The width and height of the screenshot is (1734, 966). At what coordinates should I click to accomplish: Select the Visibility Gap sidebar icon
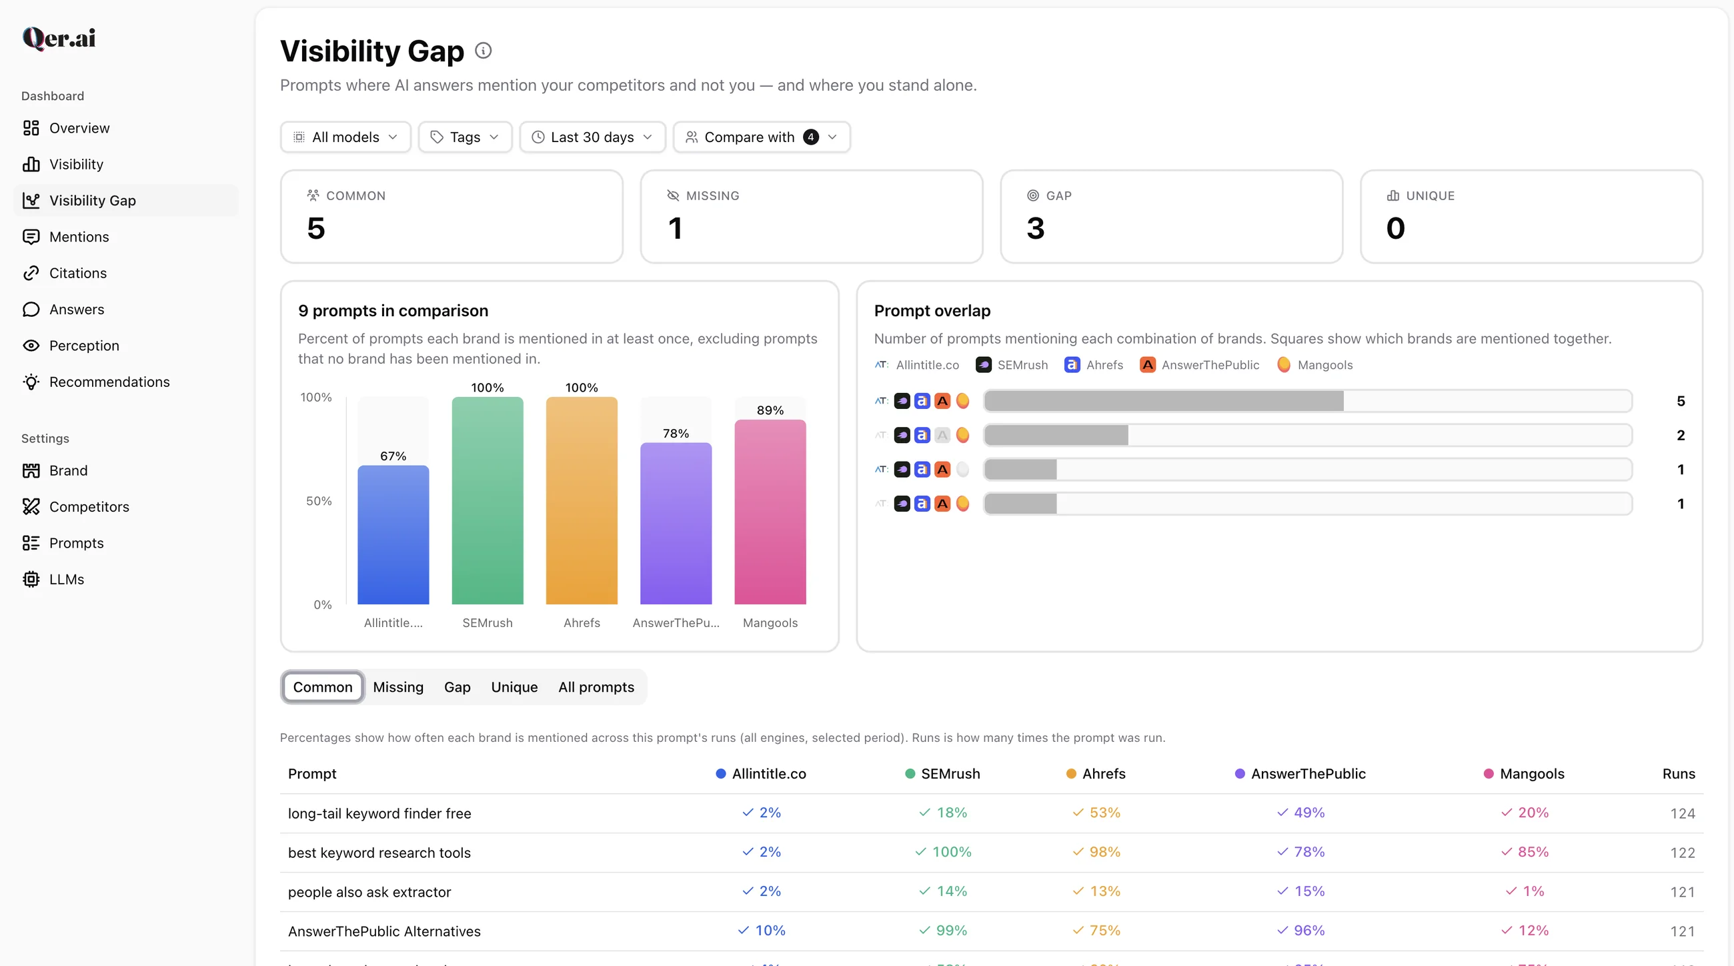(x=31, y=201)
